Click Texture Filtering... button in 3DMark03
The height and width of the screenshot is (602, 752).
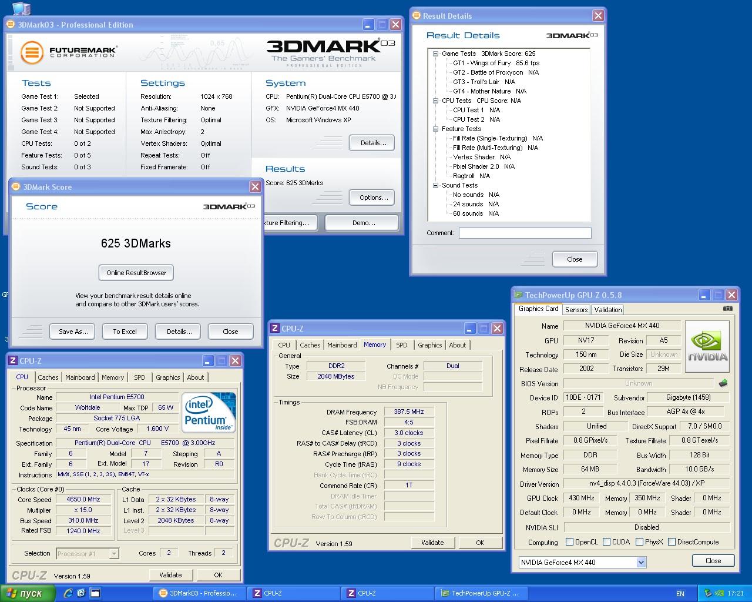pos(290,223)
